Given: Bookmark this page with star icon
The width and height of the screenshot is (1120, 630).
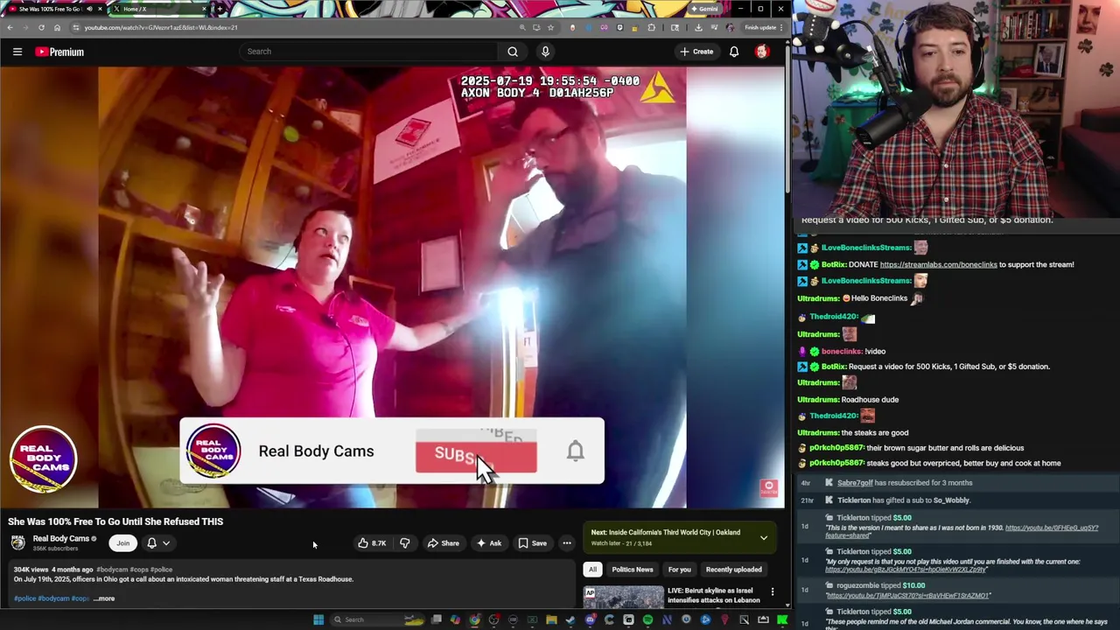Looking at the screenshot, I should tap(551, 27).
